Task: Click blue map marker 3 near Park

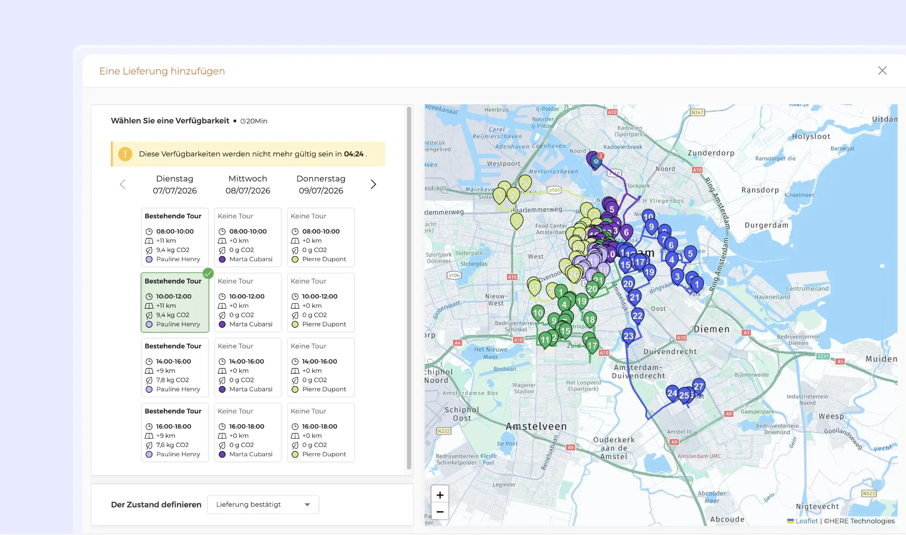Action: [677, 277]
